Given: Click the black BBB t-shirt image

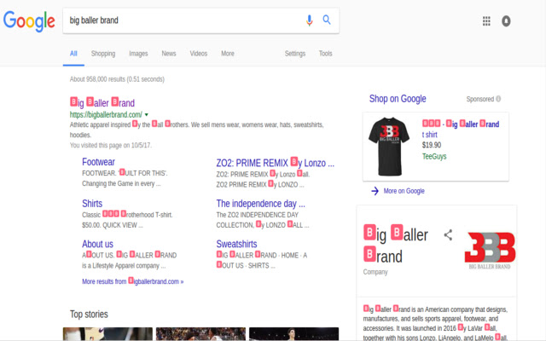Looking at the screenshot, I should (x=389, y=147).
